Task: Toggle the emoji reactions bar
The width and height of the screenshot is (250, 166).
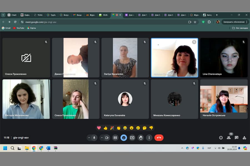Action: [x=124, y=138]
